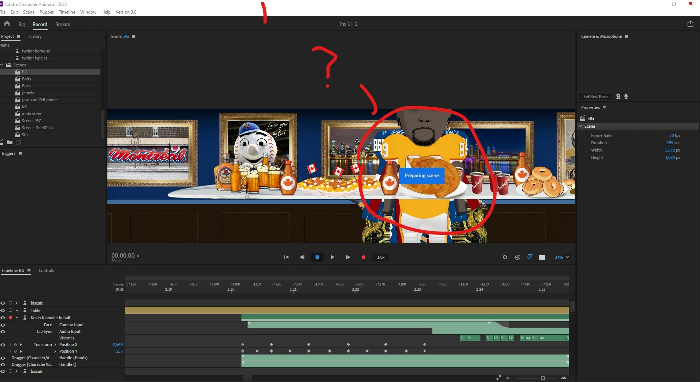Expand the top biscuit track
The width and height of the screenshot is (700, 382).
pos(16,303)
